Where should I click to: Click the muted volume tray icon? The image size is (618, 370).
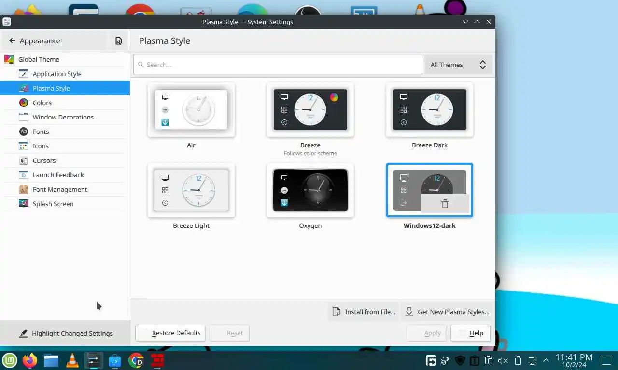click(503, 360)
